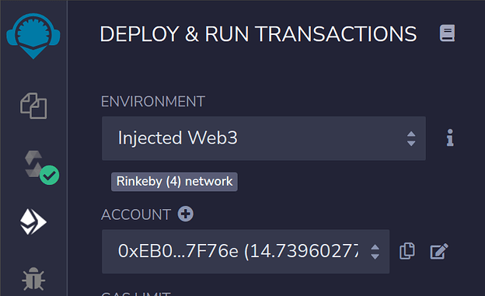
Task: Click the Remix headphone logo
Action: [x=33, y=36]
